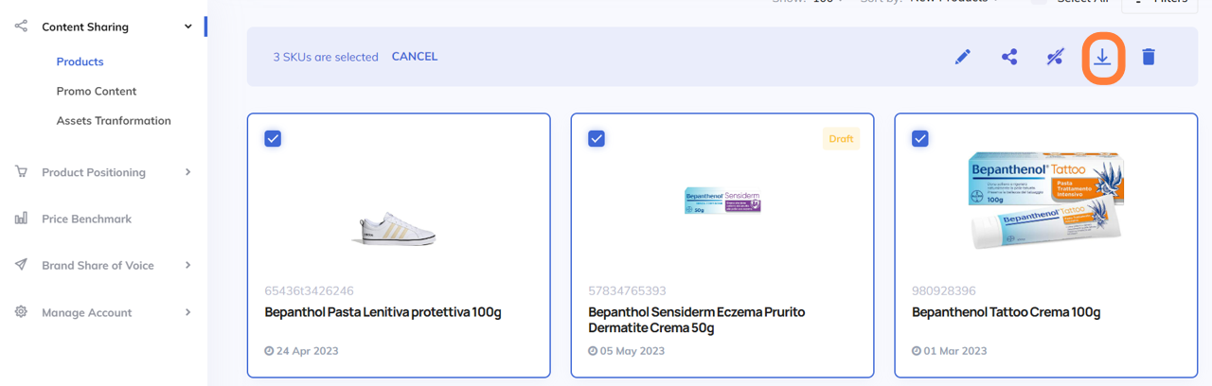This screenshot has width=1212, height=386.
Task: Open the Bepanthenol Tattoo Crema 100g title
Action: (1006, 312)
